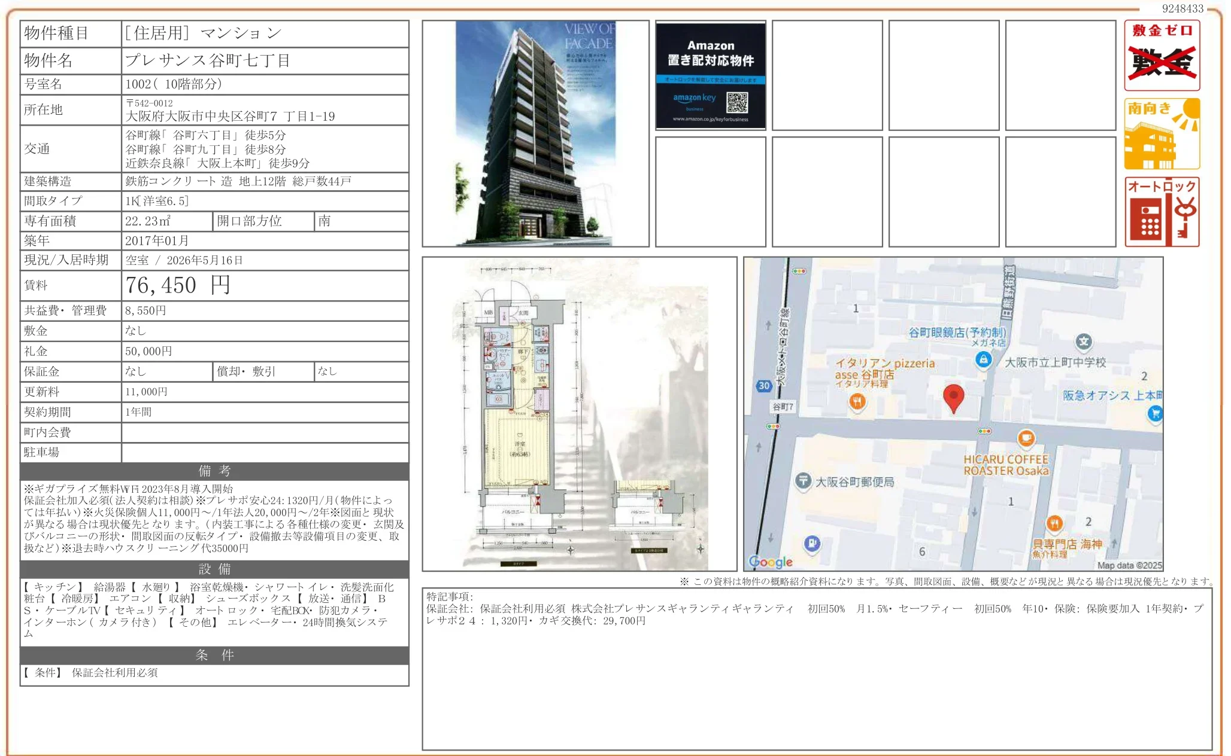The height and width of the screenshot is (756, 1231).
Task: Open the floor plan image
Action: 579,414
